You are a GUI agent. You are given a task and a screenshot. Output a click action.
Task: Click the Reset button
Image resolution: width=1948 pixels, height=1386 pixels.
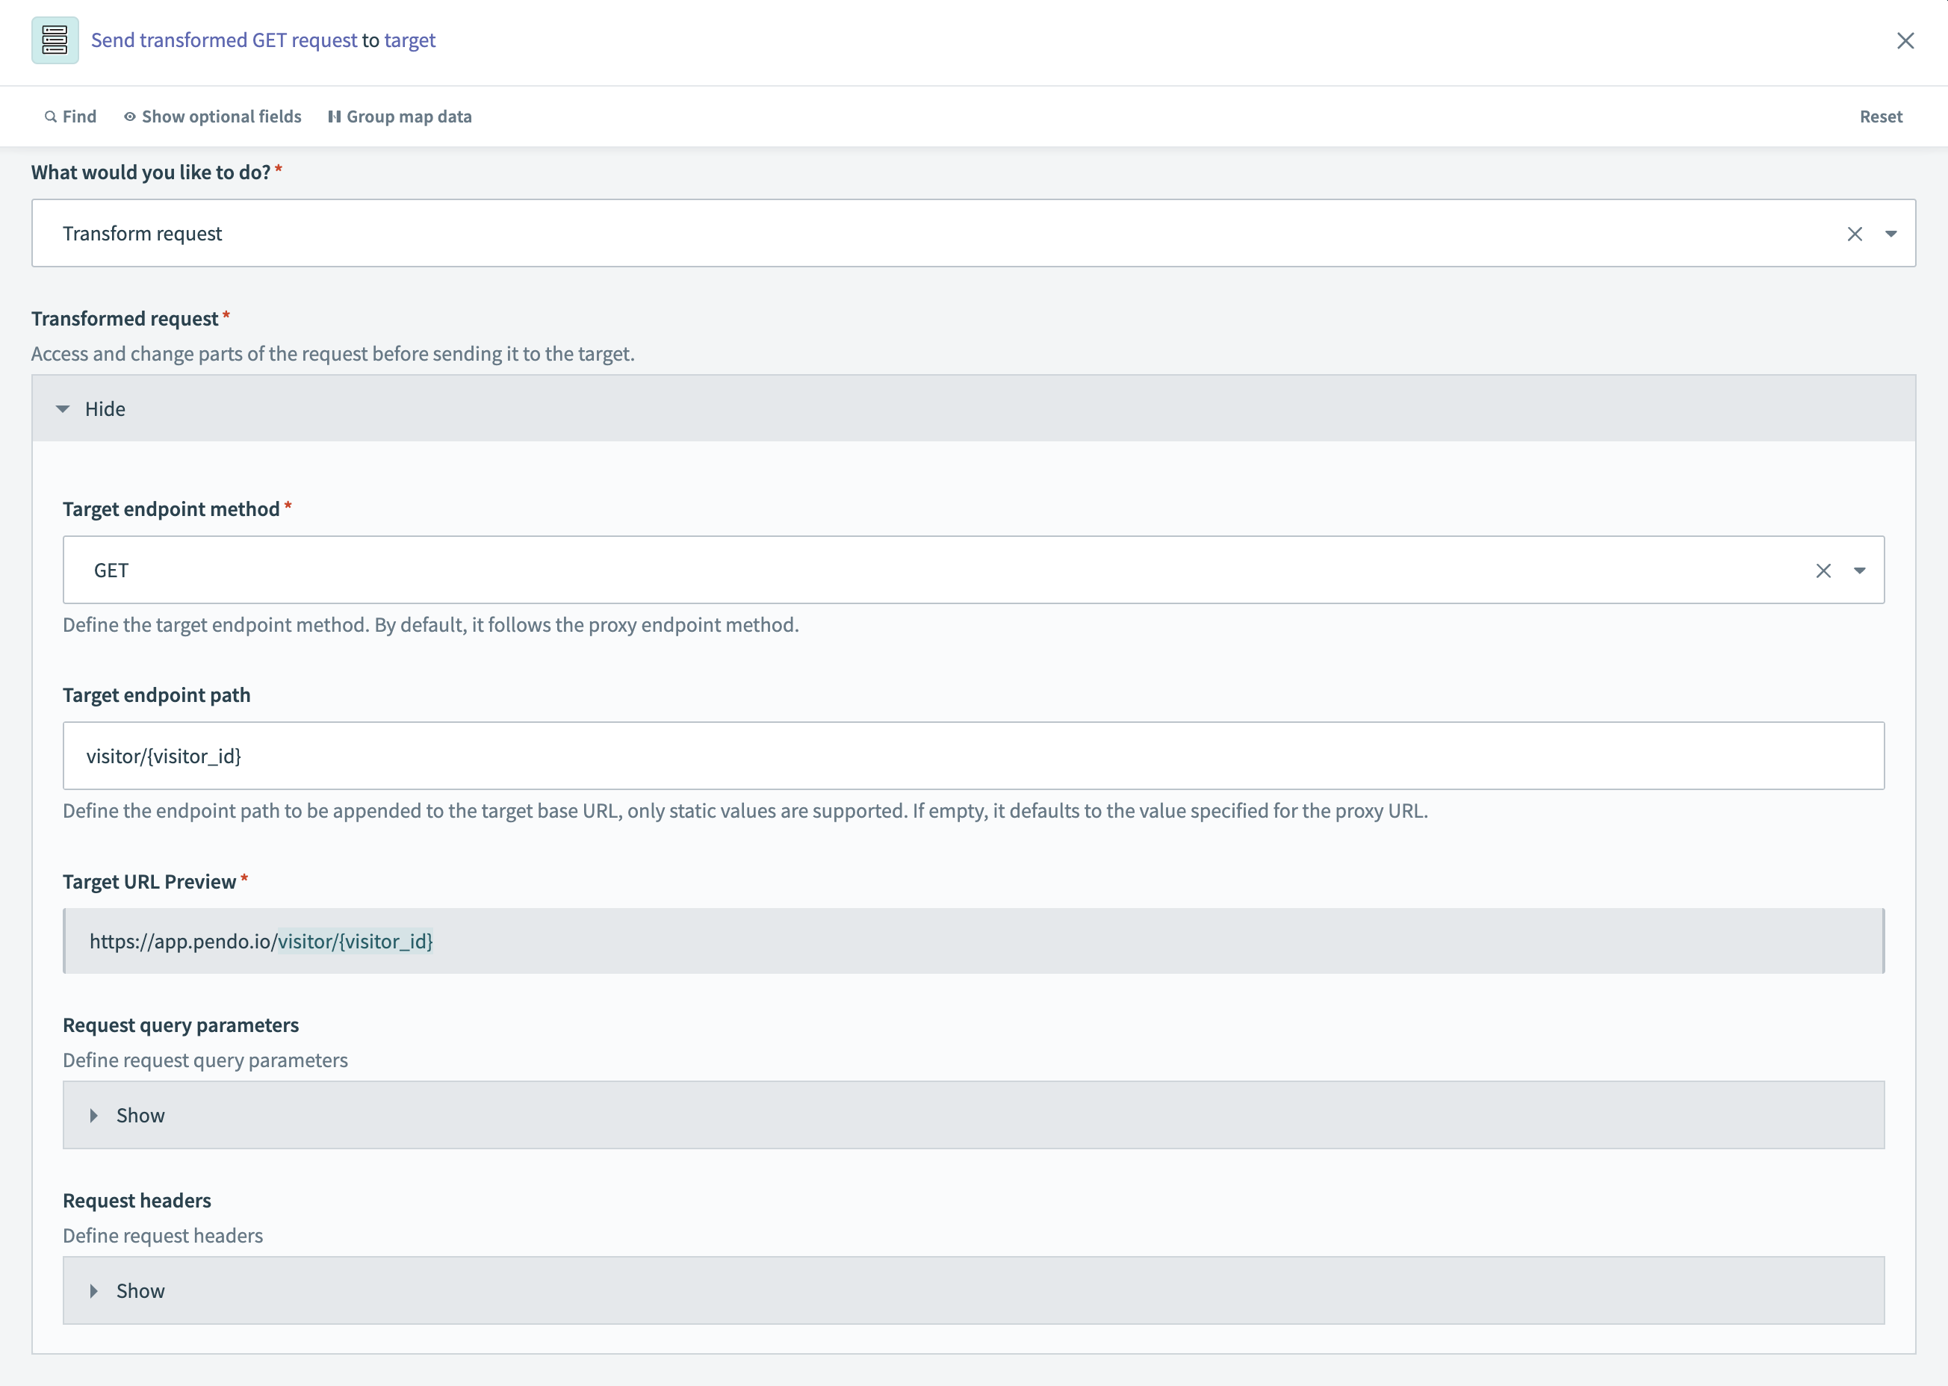point(1880,117)
